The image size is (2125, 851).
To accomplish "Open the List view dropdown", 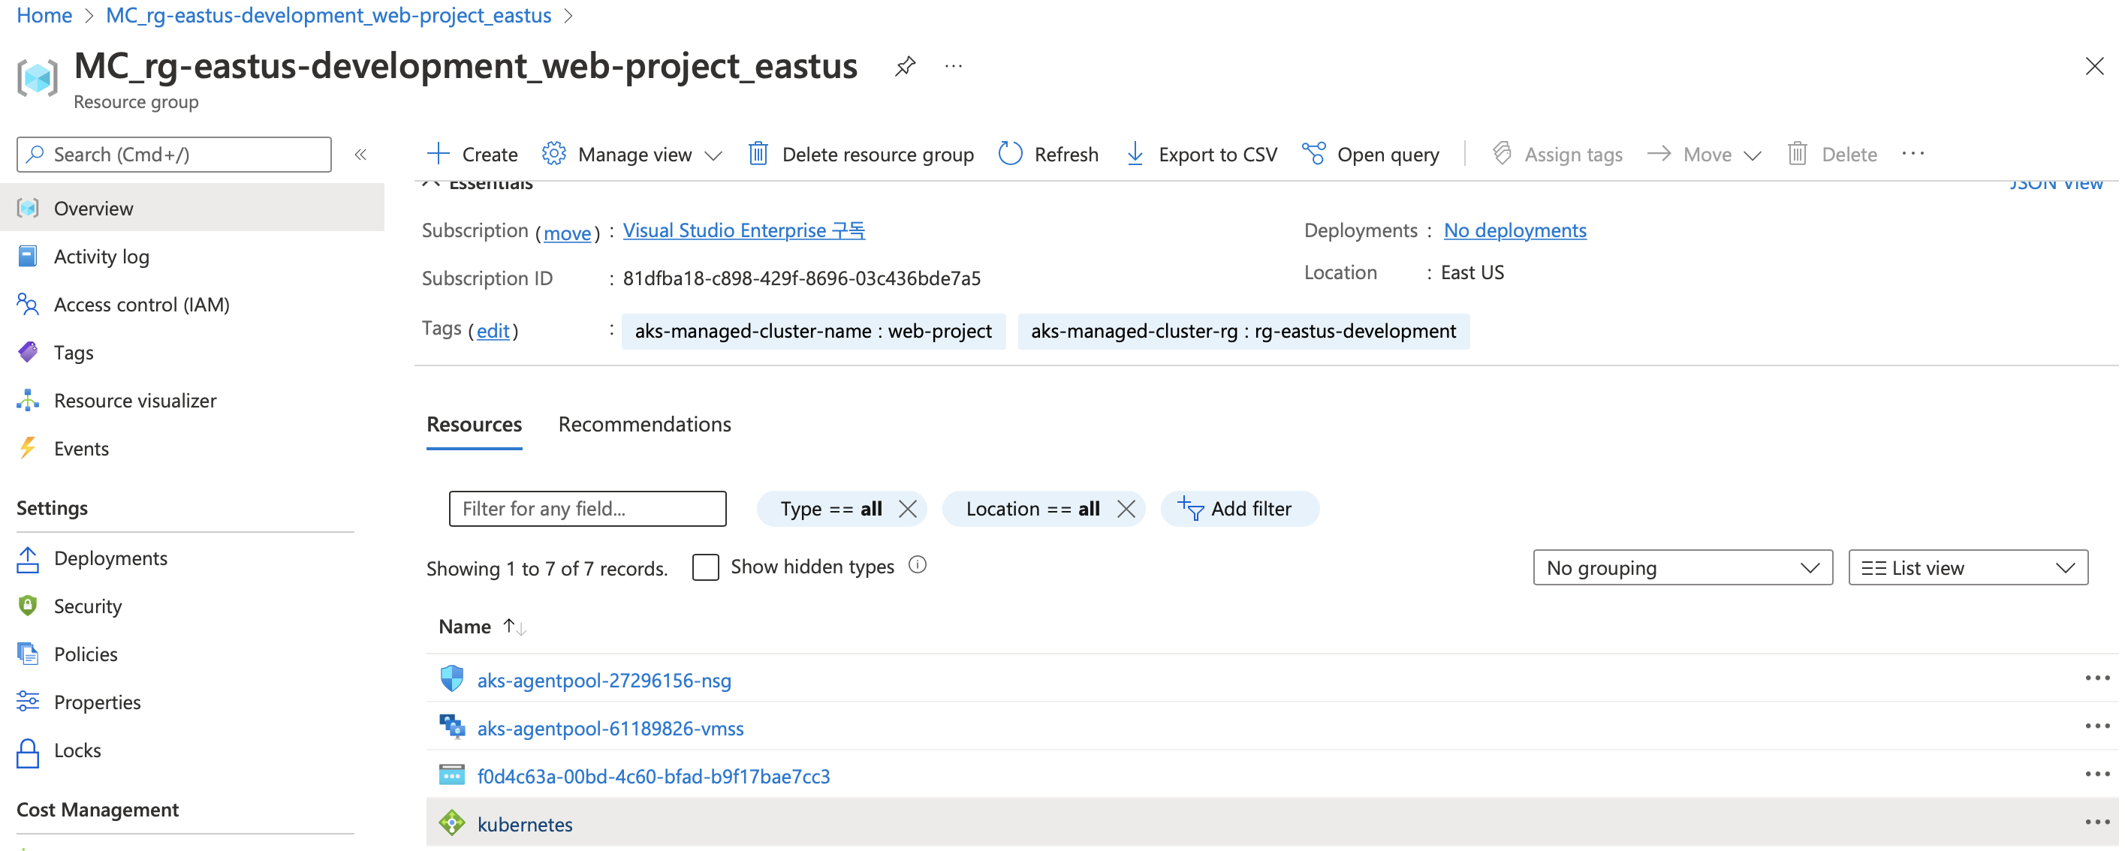I will (x=1967, y=568).
